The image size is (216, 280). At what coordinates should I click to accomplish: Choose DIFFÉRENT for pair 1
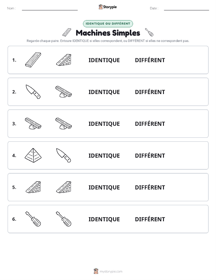pyautogui.click(x=150, y=60)
